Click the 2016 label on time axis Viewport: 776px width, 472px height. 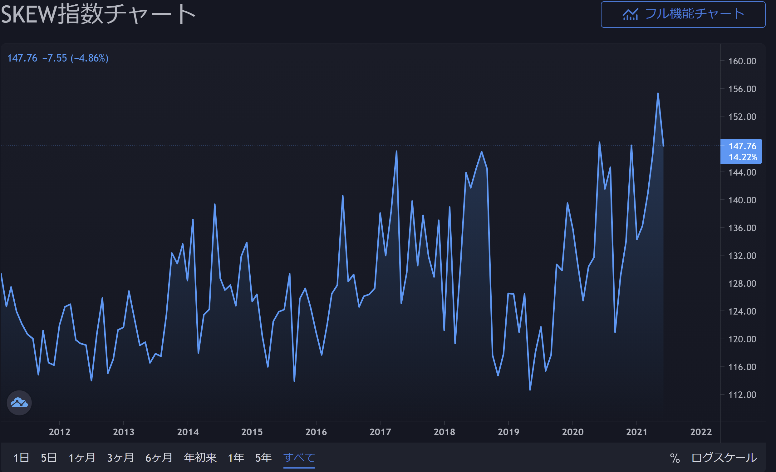(316, 432)
